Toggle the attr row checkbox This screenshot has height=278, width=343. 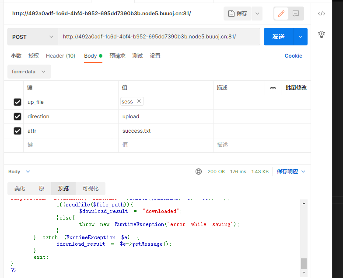17,131
